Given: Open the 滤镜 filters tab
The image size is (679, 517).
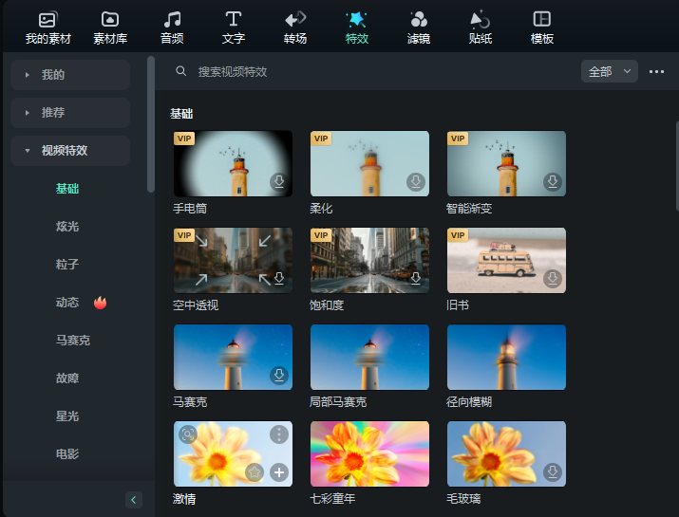Looking at the screenshot, I should click(419, 28).
